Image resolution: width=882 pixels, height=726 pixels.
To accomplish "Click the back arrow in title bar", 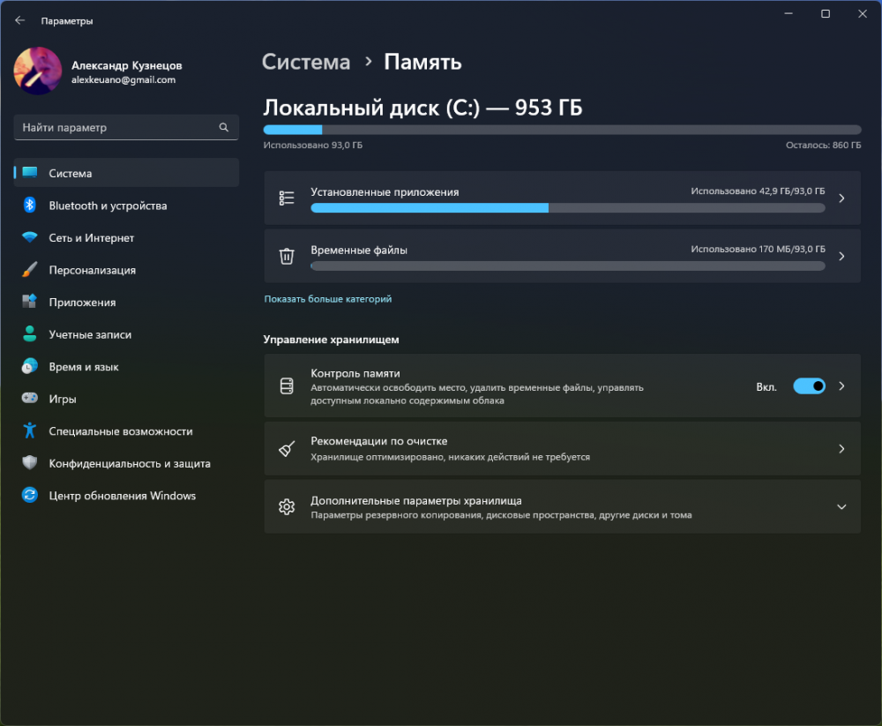I will point(20,20).
